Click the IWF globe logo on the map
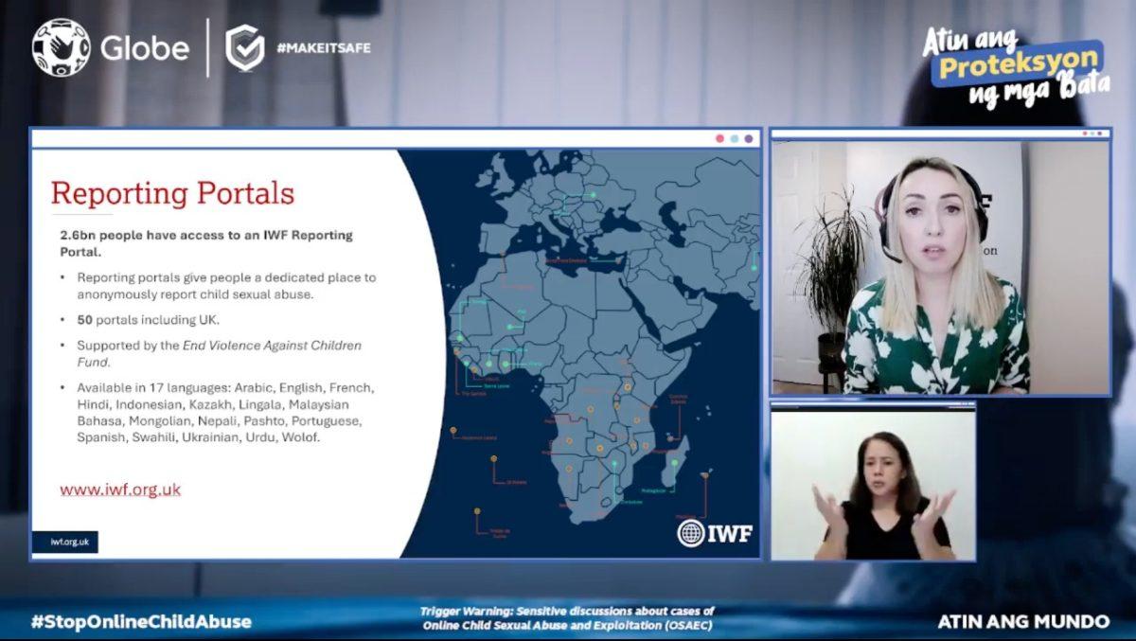 pos(715,532)
